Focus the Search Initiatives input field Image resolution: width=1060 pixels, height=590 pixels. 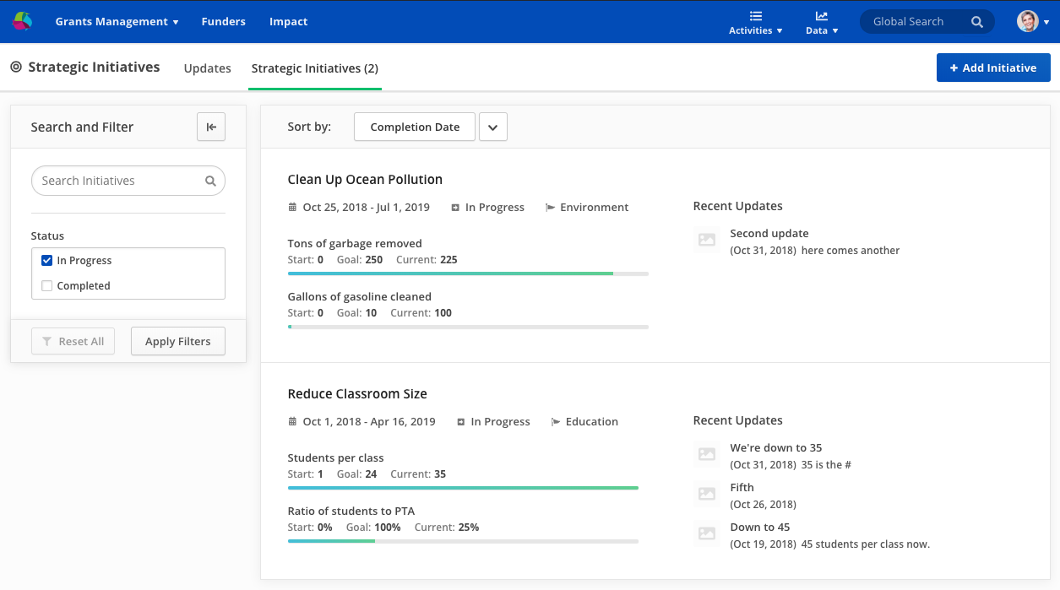click(x=128, y=181)
